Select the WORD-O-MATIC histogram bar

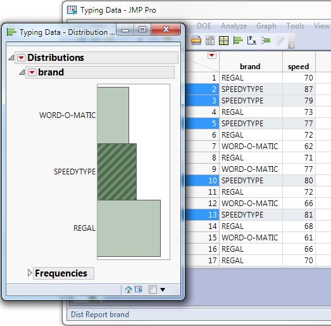(x=113, y=115)
